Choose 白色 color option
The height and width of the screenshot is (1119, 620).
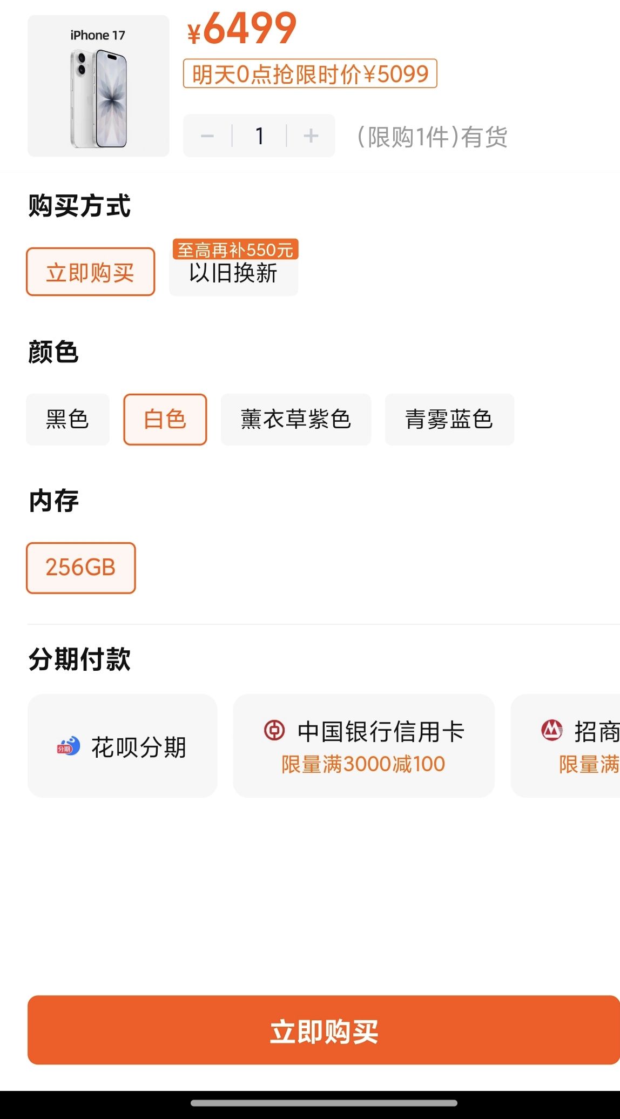pyautogui.click(x=165, y=420)
